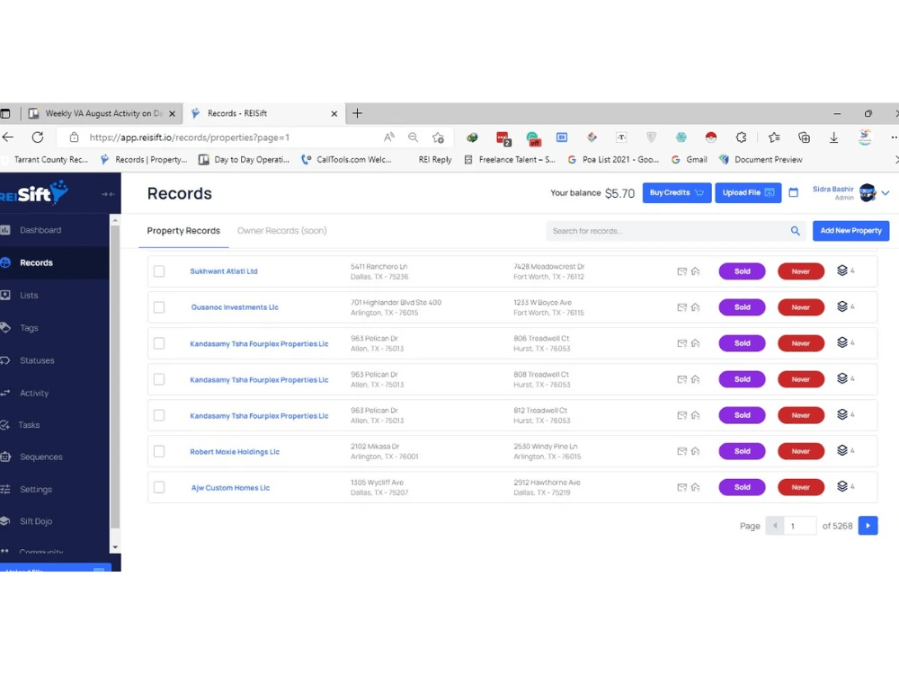
Task: Open Gusanoc Investments Llc record
Action: click(235, 307)
